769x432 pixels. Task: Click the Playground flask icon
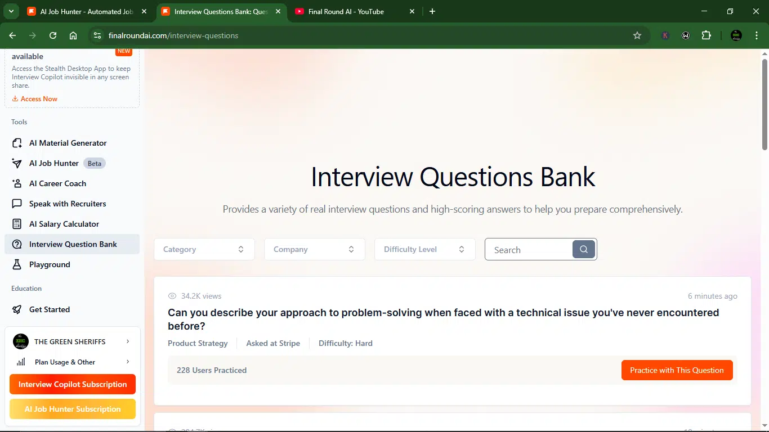pos(17,264)
